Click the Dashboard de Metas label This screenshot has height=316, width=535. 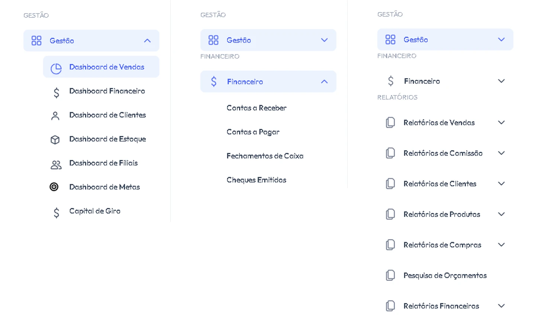pyautogui.click(x=104, y=187)
